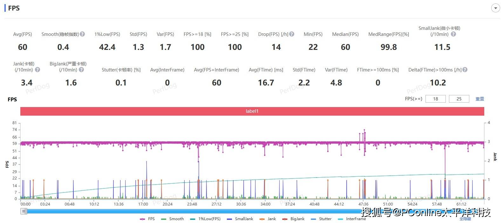This screenshot has height=223, width=503.
Task: Click the timeline range slider handle
Action: [x=24, y=211]
